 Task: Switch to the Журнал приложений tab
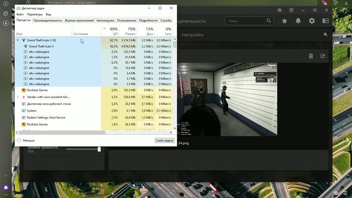[79, 20]
